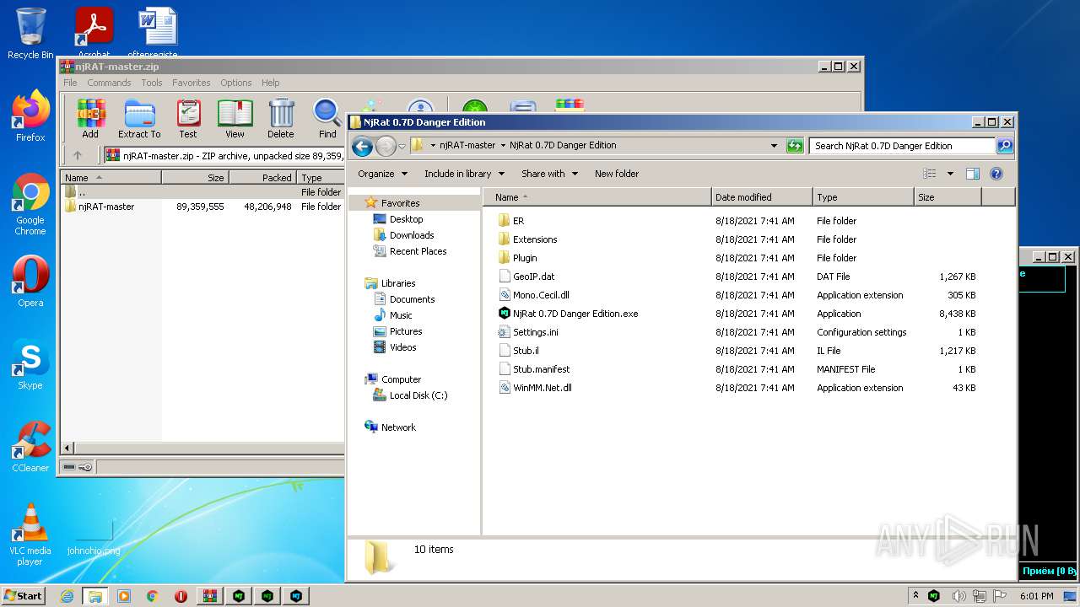Screen dimensions: 1080x607
Task: Open Recycle Bin on desktop
Action: pos(30,34)
